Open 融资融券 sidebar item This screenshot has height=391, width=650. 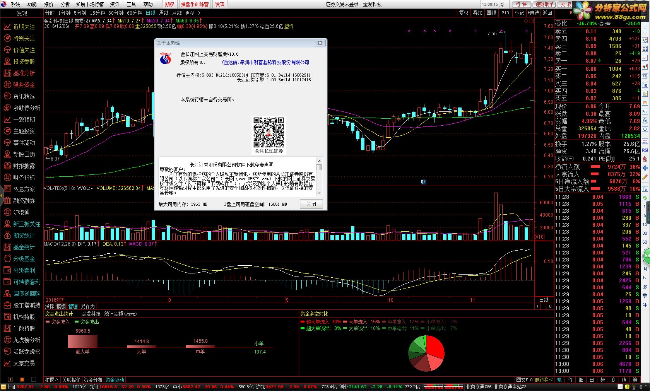tap(20, 201)
